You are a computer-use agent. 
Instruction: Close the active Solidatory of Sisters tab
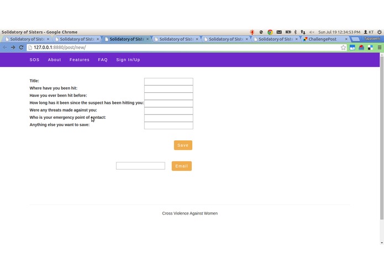pyautogui.click(x=148, y=39)
